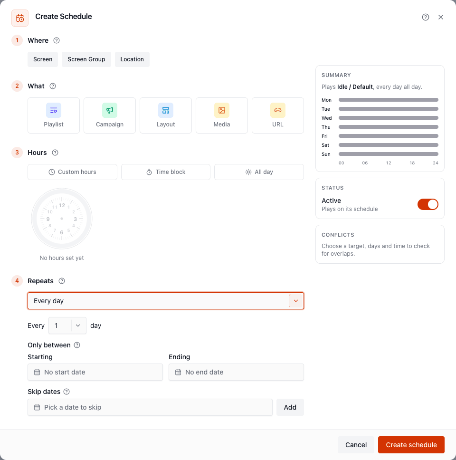Choose the Location target option
This screenshot has height=460, width=456.
click(132, 59)
